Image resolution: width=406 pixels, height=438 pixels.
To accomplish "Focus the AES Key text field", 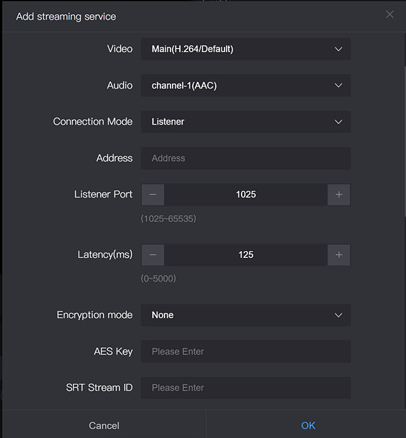I will pyautogui.click(x=245, y=351).
